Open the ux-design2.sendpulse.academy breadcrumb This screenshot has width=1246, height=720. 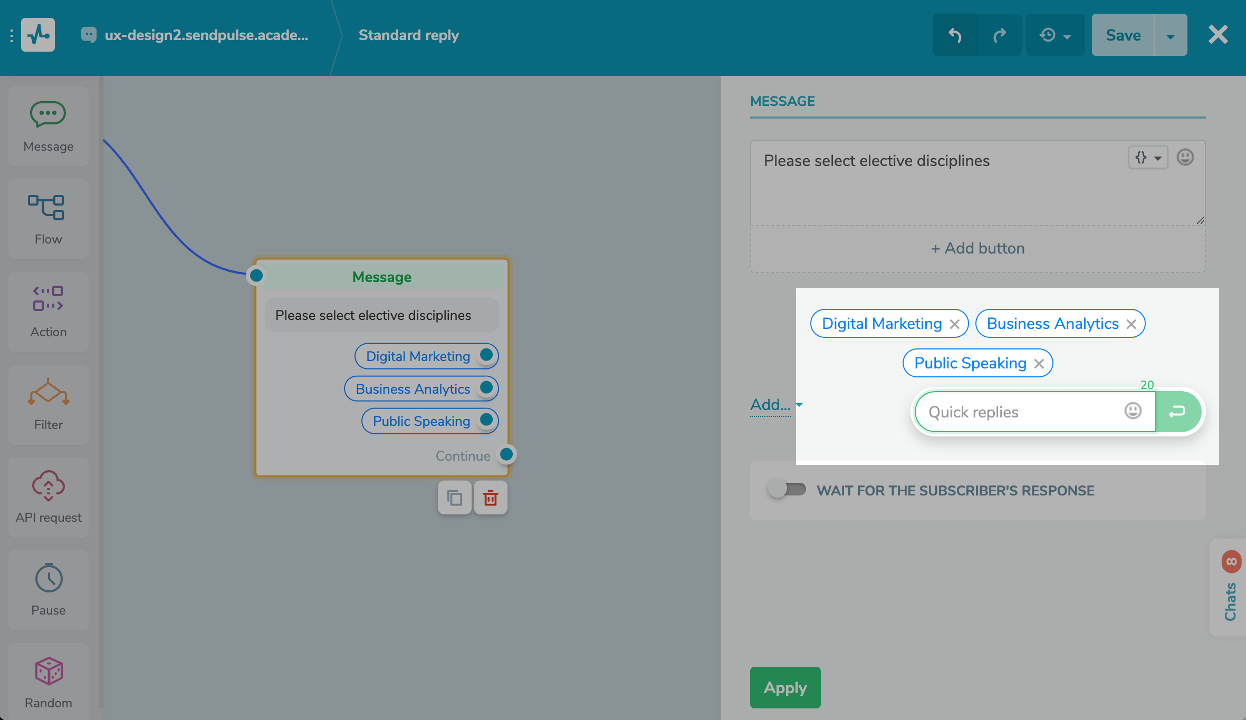click(x=207, y=35)
